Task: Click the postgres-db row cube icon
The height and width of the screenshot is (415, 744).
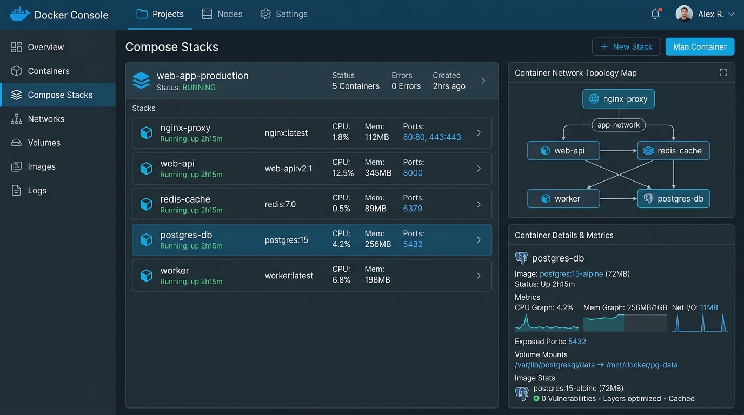Action: tap(146, 240)
